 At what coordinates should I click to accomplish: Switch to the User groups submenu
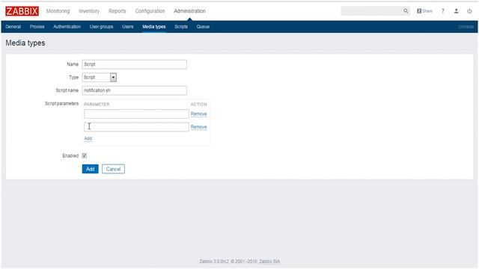(x=102, y=27)
